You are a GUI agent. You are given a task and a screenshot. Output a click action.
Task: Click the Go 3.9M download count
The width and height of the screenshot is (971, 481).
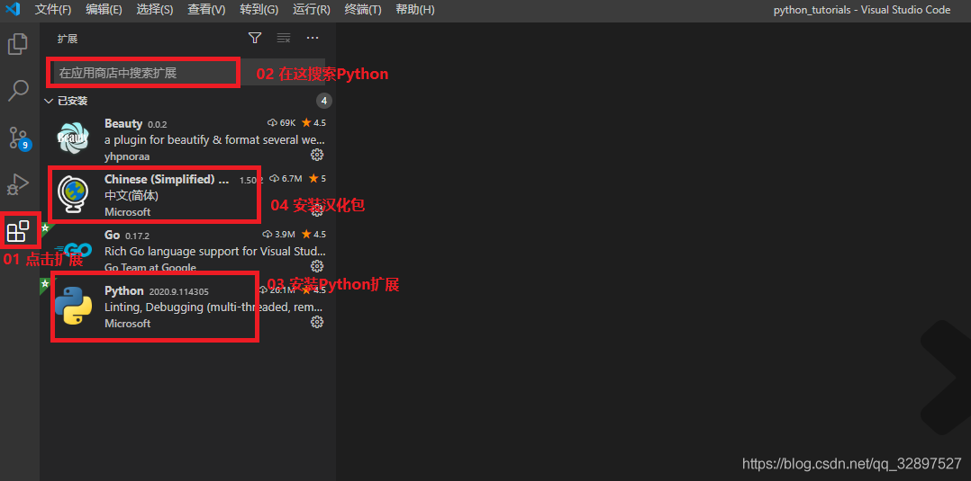tap(278, 235)
